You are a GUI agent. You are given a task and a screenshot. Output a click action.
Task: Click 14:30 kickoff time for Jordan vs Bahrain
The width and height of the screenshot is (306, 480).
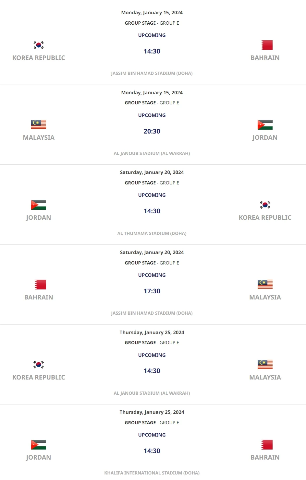tap(152, 451)
